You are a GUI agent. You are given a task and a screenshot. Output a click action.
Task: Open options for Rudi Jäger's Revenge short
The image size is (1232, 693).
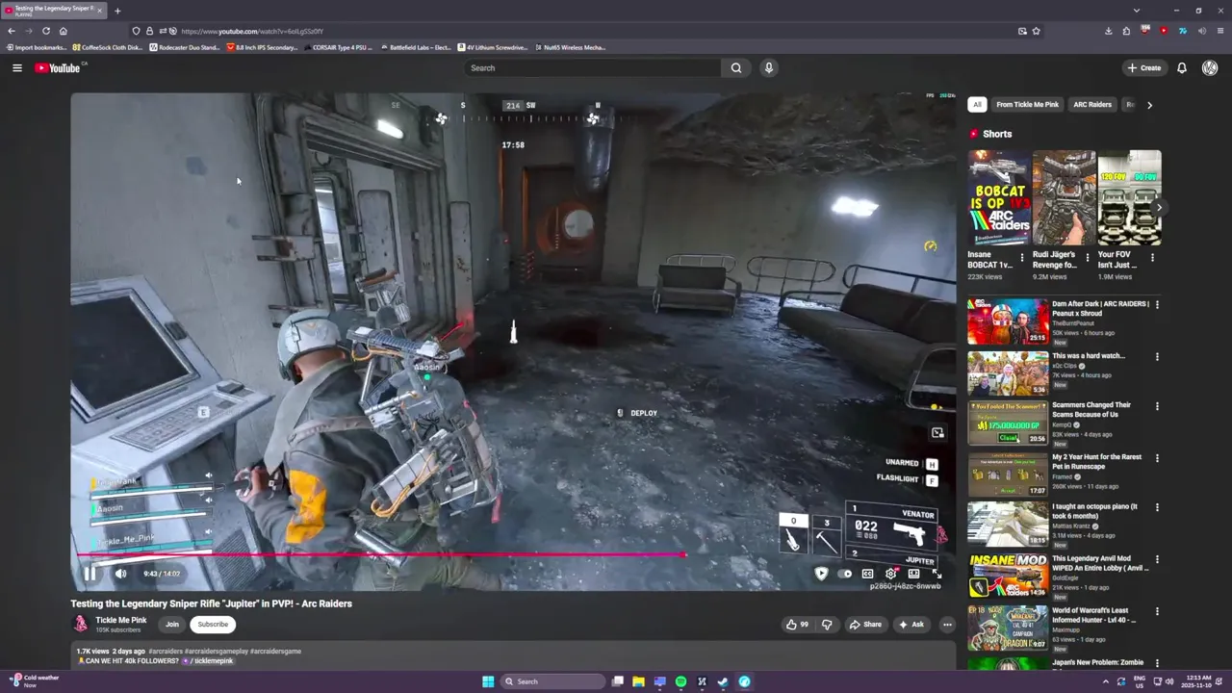tap(1088, 258)
